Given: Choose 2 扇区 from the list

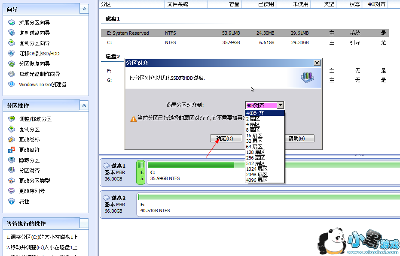Looking at the screenshot, I should pos(265,119).
